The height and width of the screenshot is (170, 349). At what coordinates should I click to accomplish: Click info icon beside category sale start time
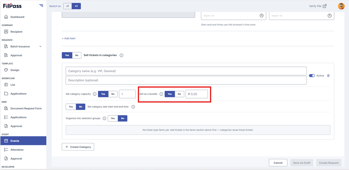133,107
